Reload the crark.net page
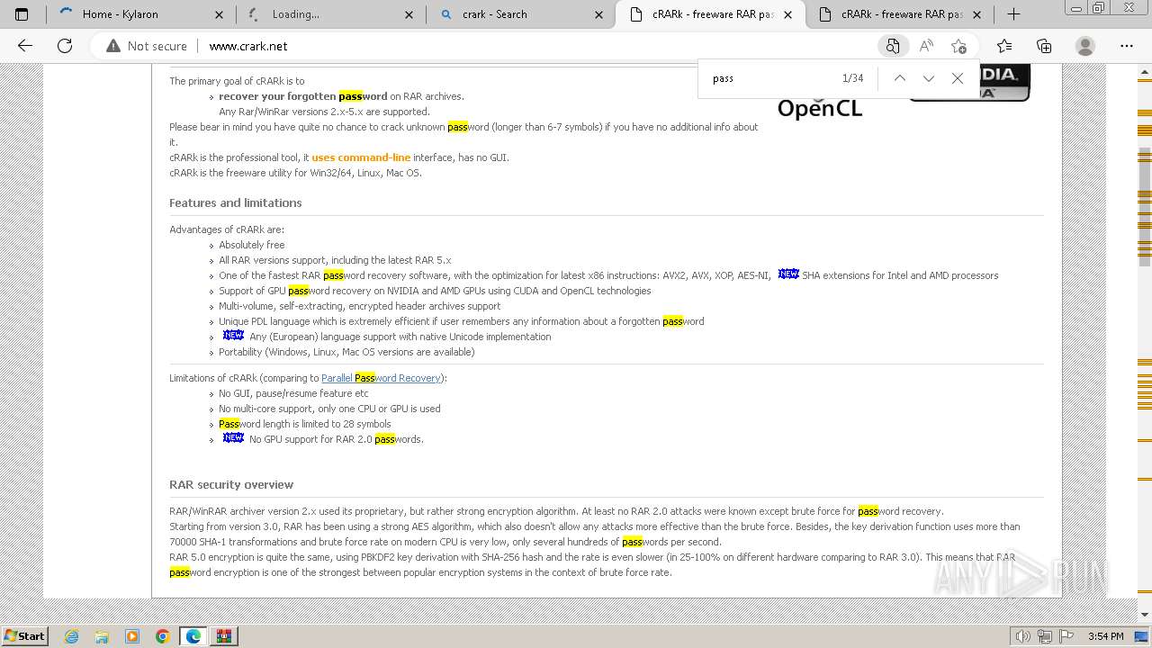The width and height of the screenshot is (1152, 648). point(65,46)
